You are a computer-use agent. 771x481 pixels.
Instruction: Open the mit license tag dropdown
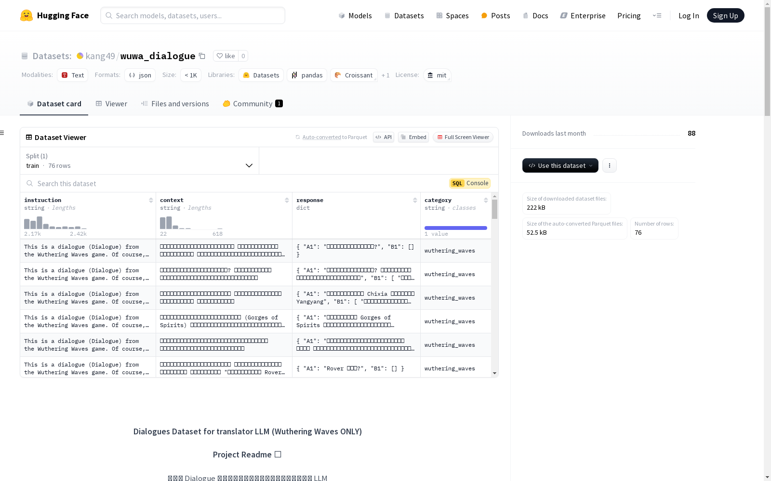click(x=437, y=75)
